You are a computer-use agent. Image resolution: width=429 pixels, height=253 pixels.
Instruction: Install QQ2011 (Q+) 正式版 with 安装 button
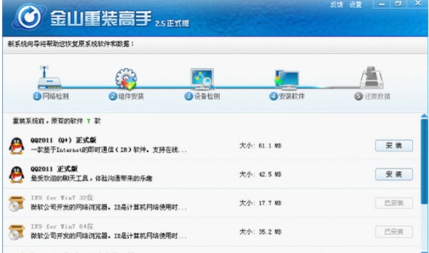tap(393, 145)
